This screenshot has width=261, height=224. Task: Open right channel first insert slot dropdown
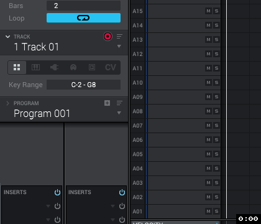click(112, 206)
